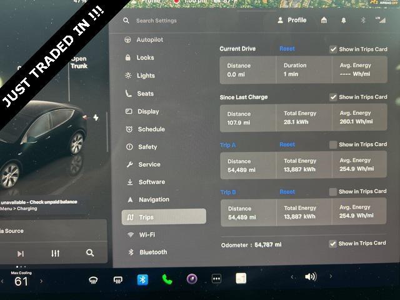This screenshot has width=400, height=300.
Task: Open all apps three-dot launcher
Action: [217, 279]
